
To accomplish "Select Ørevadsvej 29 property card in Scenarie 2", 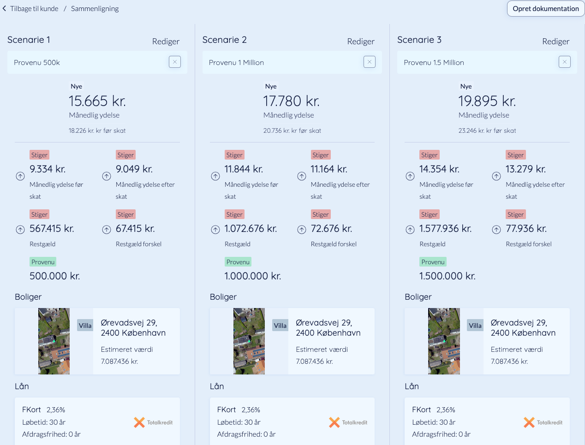I will (x=292, y=341).
